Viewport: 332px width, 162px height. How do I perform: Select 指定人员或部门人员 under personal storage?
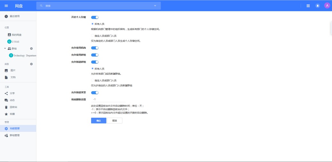(x=92, y=36)
